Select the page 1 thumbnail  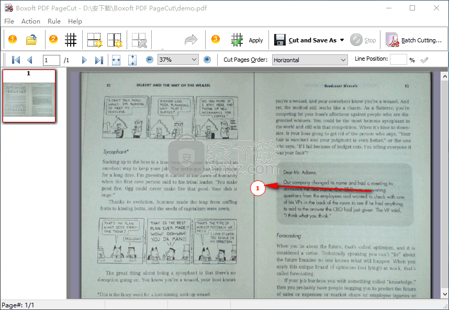tap(29, 96)
